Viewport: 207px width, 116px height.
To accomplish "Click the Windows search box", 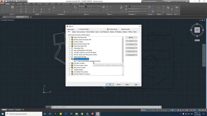I will 24,114.
